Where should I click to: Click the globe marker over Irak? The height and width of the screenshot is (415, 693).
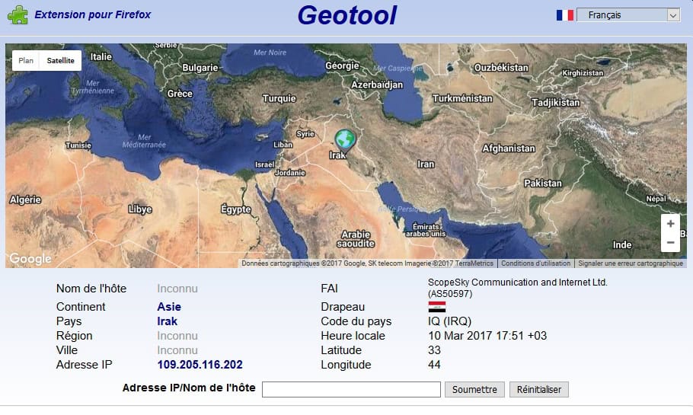pos(345,141)
